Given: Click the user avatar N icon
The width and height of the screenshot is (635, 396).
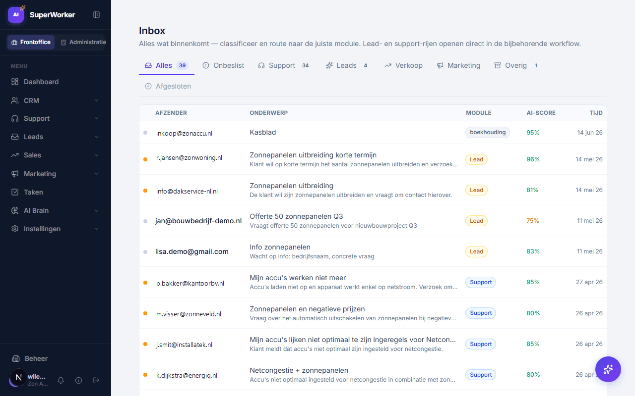Looking at the screenshot, I should pyautogui.click(x=19, y=377).
